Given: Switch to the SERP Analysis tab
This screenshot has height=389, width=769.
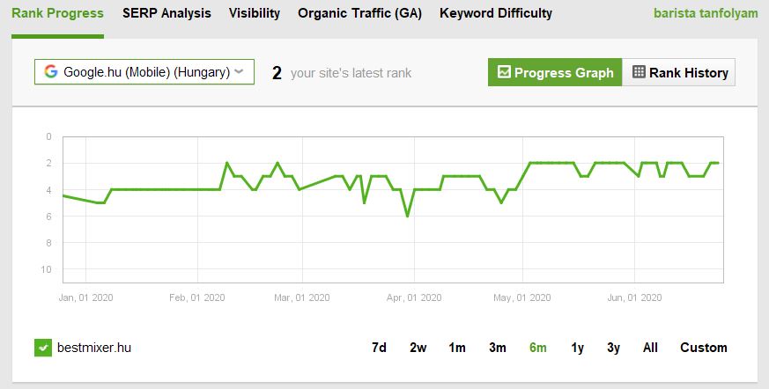Looking at the screenshot, I should [166, 13].
